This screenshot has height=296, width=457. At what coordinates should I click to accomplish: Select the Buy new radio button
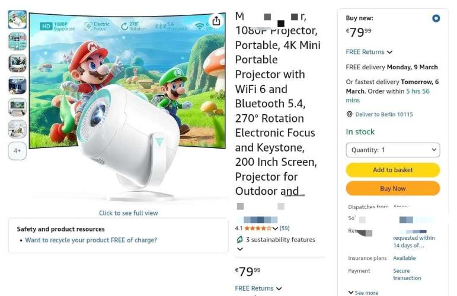pyautogui.click(x=436, y=18)
